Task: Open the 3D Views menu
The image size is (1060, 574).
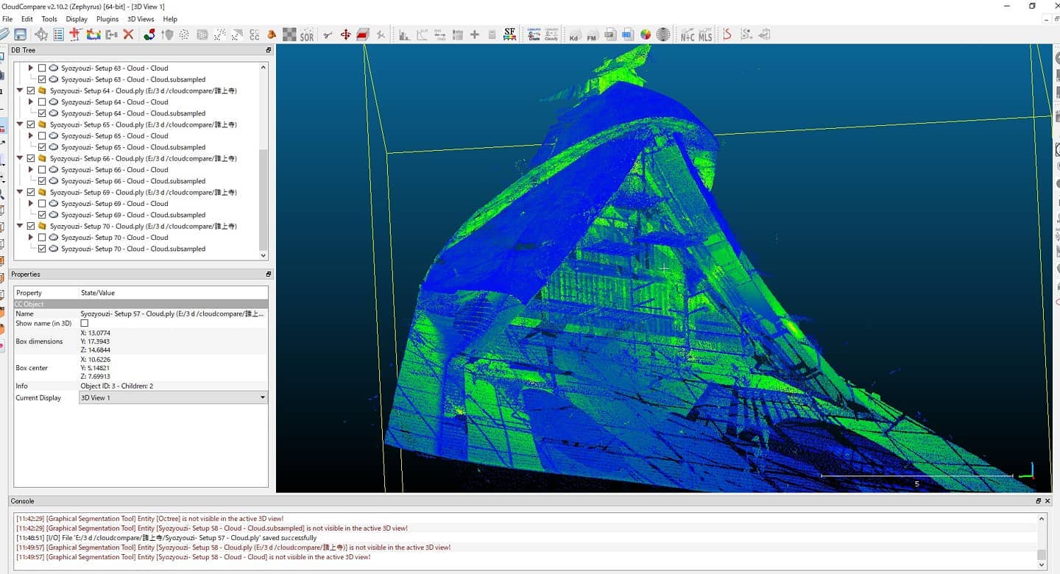Action: 141,19
